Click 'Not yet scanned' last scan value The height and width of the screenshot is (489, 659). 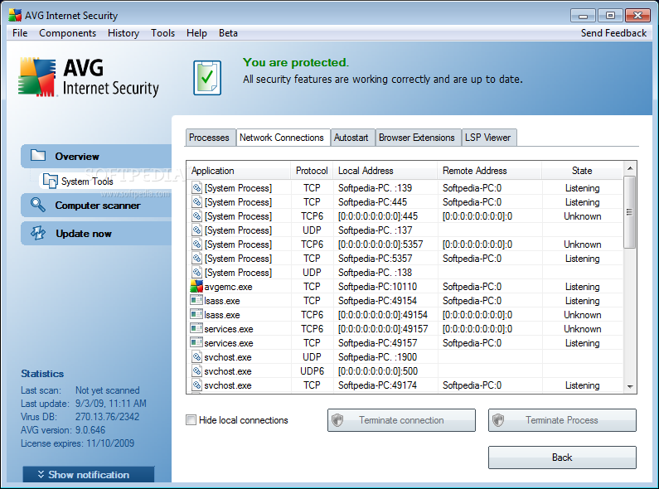click(x=108, y=390)
